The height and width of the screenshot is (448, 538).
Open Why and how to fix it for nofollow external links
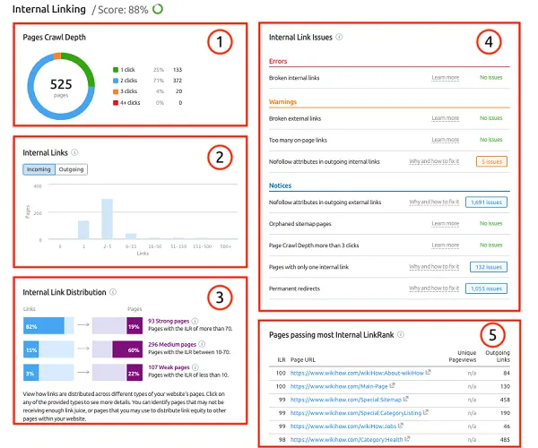point(434,202)
